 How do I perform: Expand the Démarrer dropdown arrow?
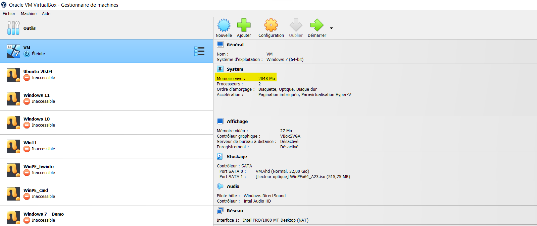332,28
